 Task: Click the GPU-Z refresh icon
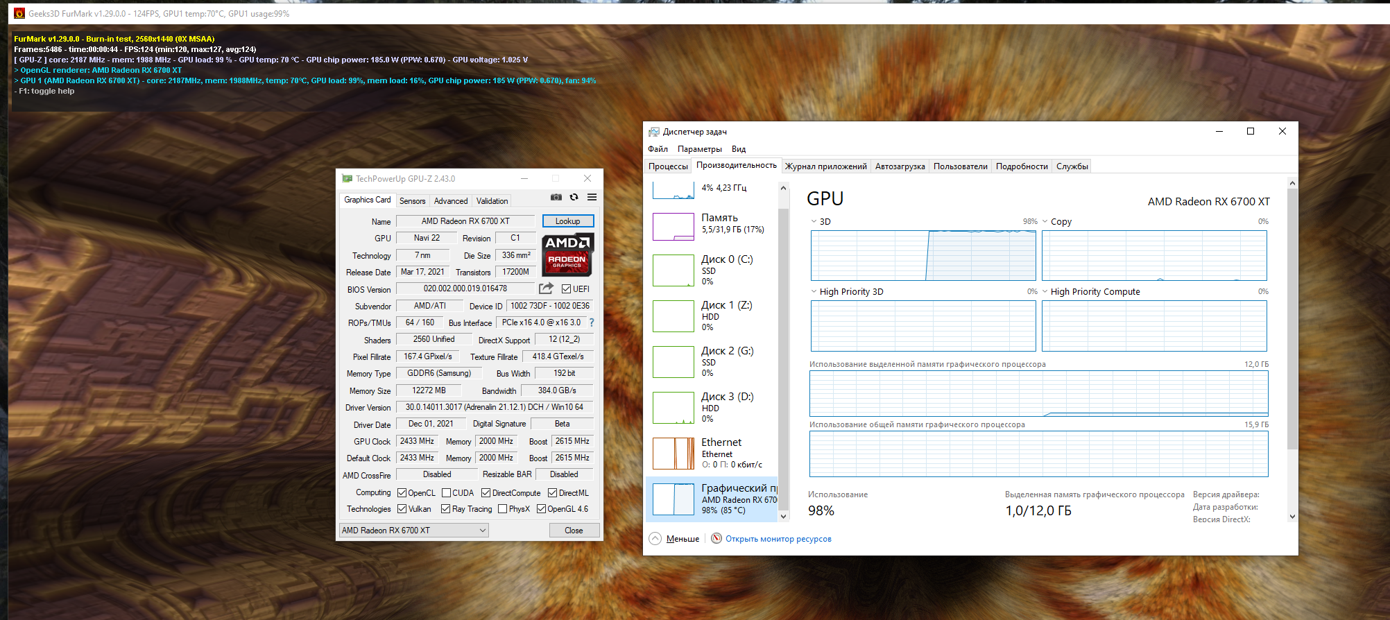point(574,198)
